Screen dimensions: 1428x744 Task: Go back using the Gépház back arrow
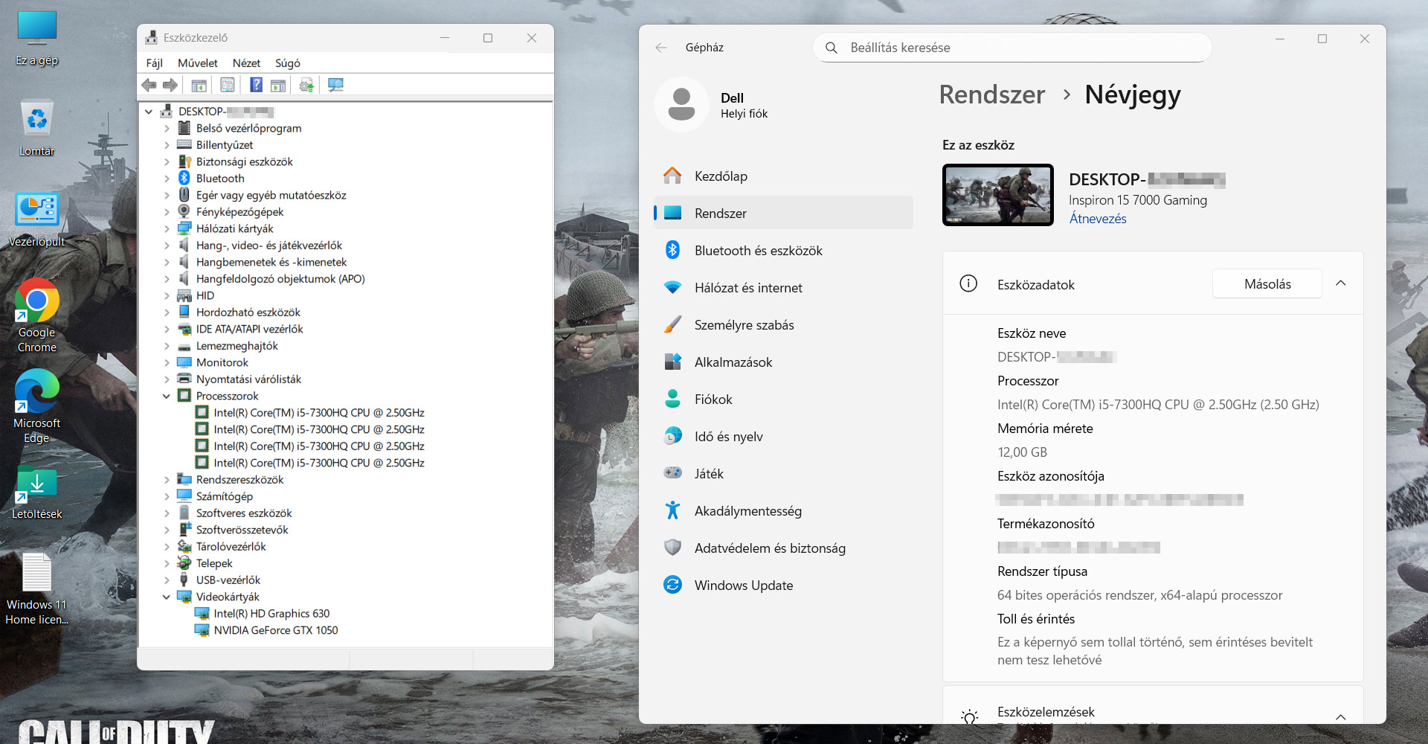pos(660,48)
